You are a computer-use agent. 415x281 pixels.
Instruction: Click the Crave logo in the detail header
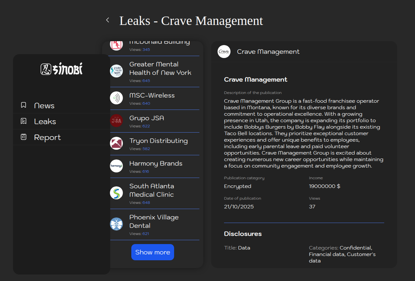click(x=224, y=52)
